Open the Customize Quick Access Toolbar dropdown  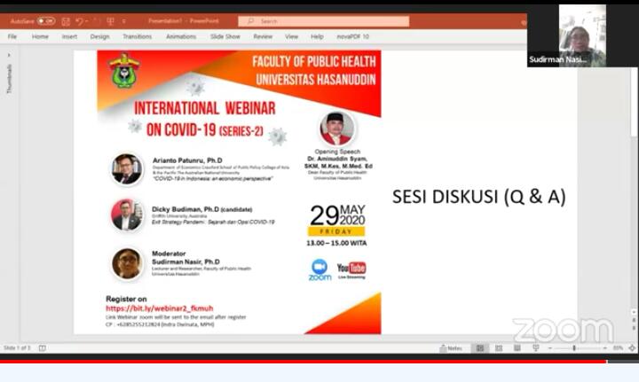[x=125, y=20]
